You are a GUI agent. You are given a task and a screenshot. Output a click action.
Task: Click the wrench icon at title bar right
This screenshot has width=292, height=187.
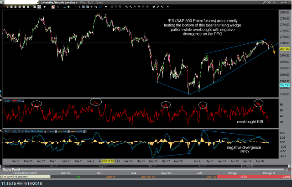[x=264, y=2]
